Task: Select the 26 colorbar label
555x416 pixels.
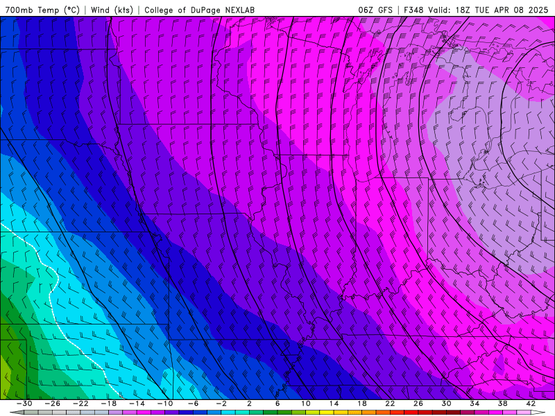Action: [418, 404]
